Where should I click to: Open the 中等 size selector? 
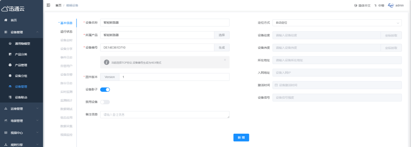coord(381,5)
